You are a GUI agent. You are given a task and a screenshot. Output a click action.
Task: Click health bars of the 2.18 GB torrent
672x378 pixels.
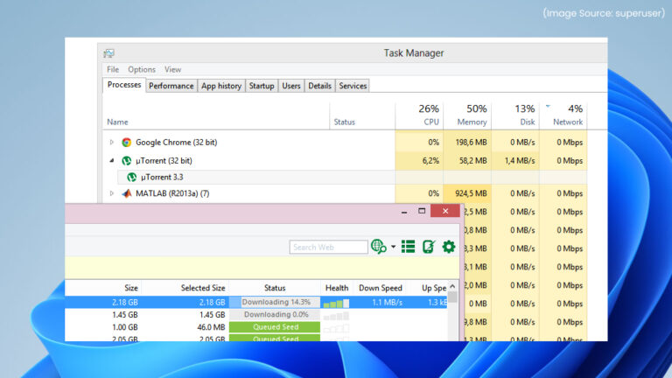(336, 303)
